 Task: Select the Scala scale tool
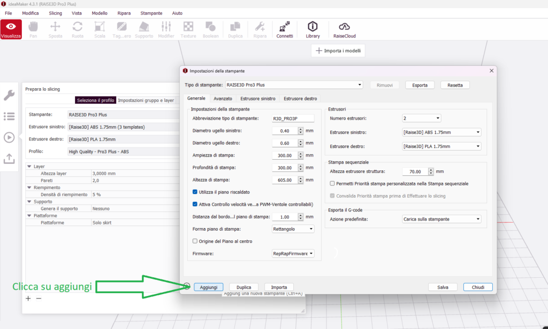tap(100, 29)
